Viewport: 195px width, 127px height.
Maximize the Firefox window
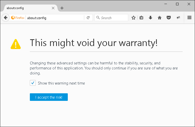(x=177, y=4)
